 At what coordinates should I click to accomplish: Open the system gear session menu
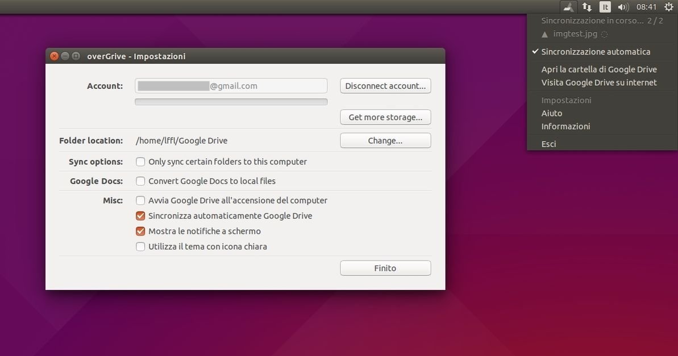coord(668,7)
